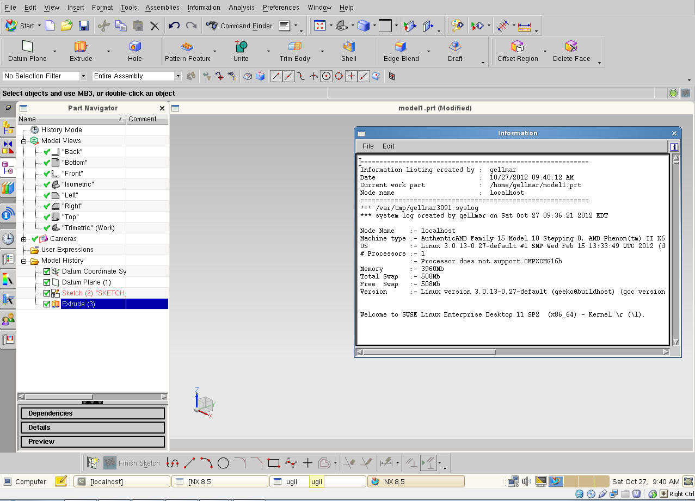
Task: Expand the Cameras tree node
Action: [23, 239]
